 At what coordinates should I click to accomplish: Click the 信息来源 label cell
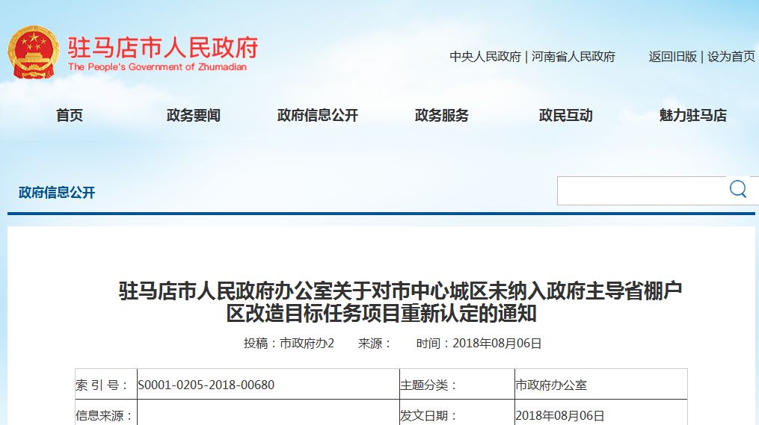tap(106, 413)
